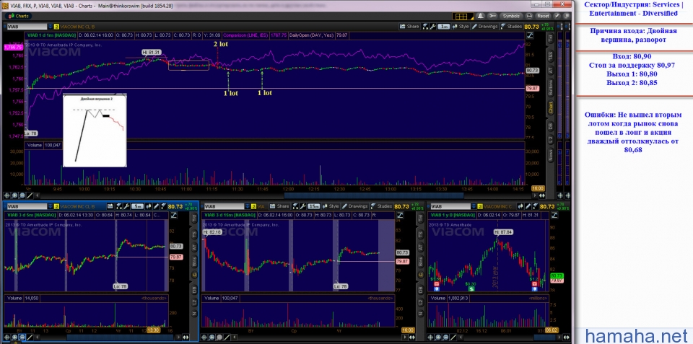Click the zoom in icon below the main chart
The width and height of the screenshot is (693, 344).
click(14, 195)
